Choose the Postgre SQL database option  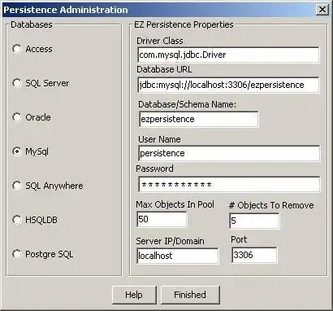(x=17, y=254)
